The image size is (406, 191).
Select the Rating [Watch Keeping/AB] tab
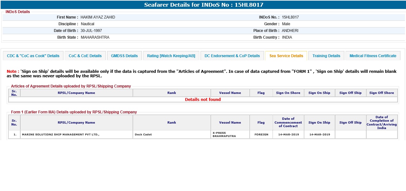click(171, 56)
